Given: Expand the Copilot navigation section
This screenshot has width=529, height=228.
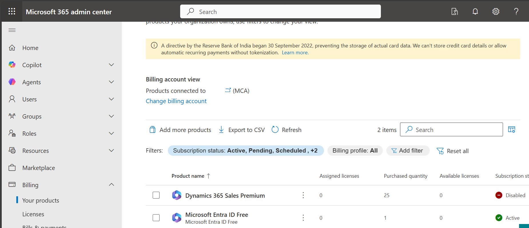Looking at the screenshot, I should 112,65.
